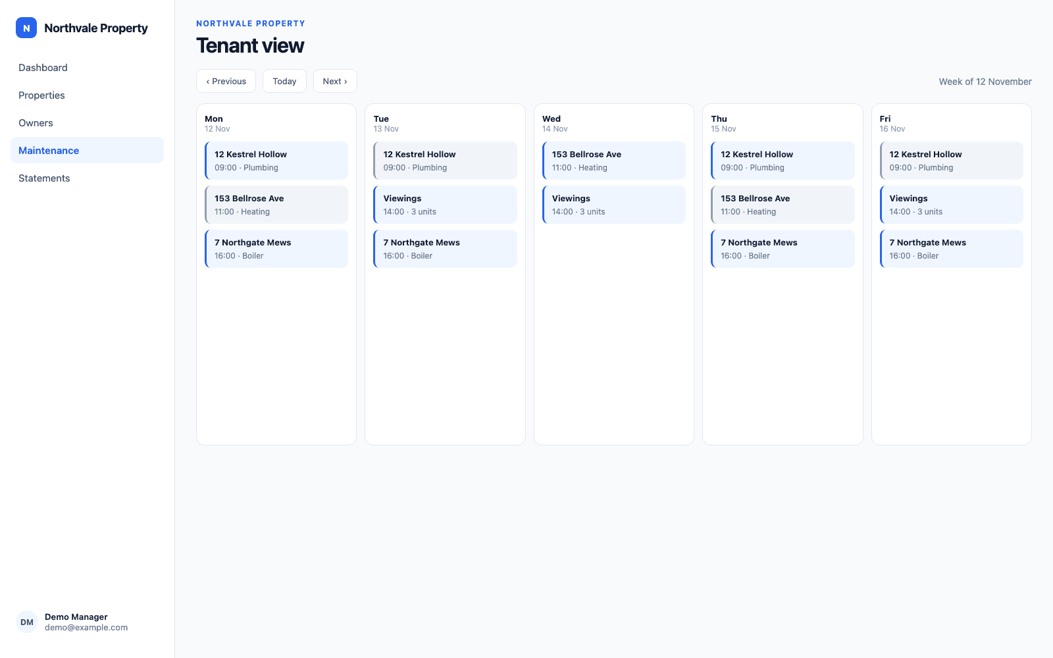Click the NORTHVALE PROPERTY breadcrumb label
Image resolution: width=1053 pixels, height=658 pixels.
coord(251,24)
